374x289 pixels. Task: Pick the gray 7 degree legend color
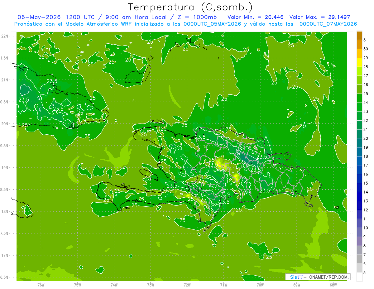(x=359, y=250)
